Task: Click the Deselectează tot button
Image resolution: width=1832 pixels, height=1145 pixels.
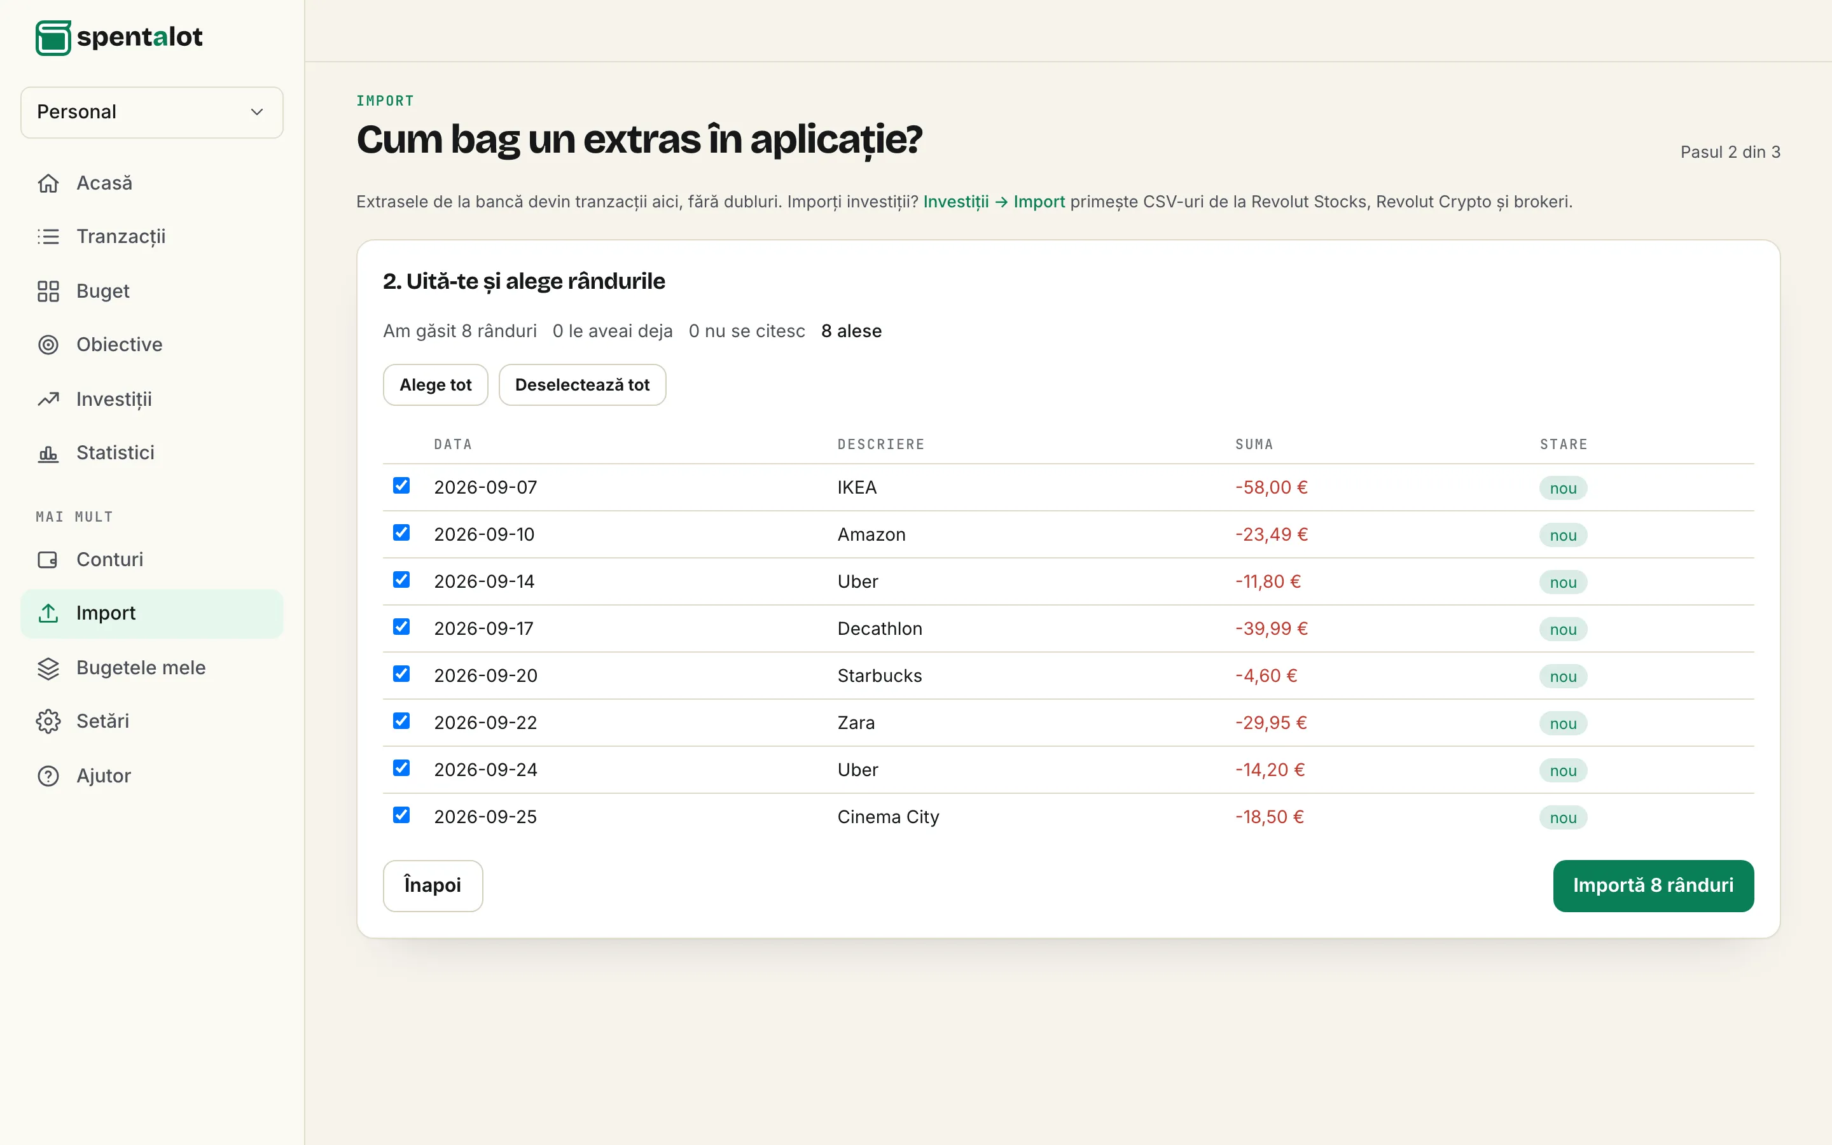Action: pyautogui.click(x=582, y=385)
